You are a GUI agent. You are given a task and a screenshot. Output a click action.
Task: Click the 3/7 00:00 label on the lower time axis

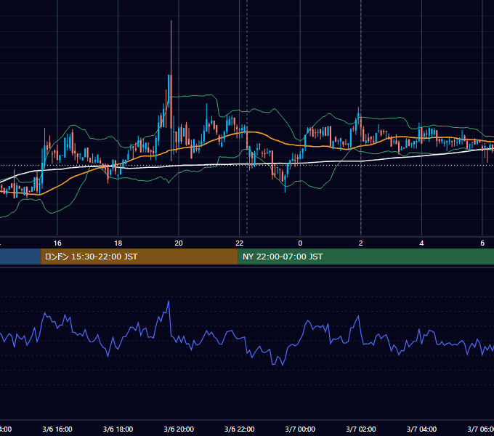tap(300, 429)
